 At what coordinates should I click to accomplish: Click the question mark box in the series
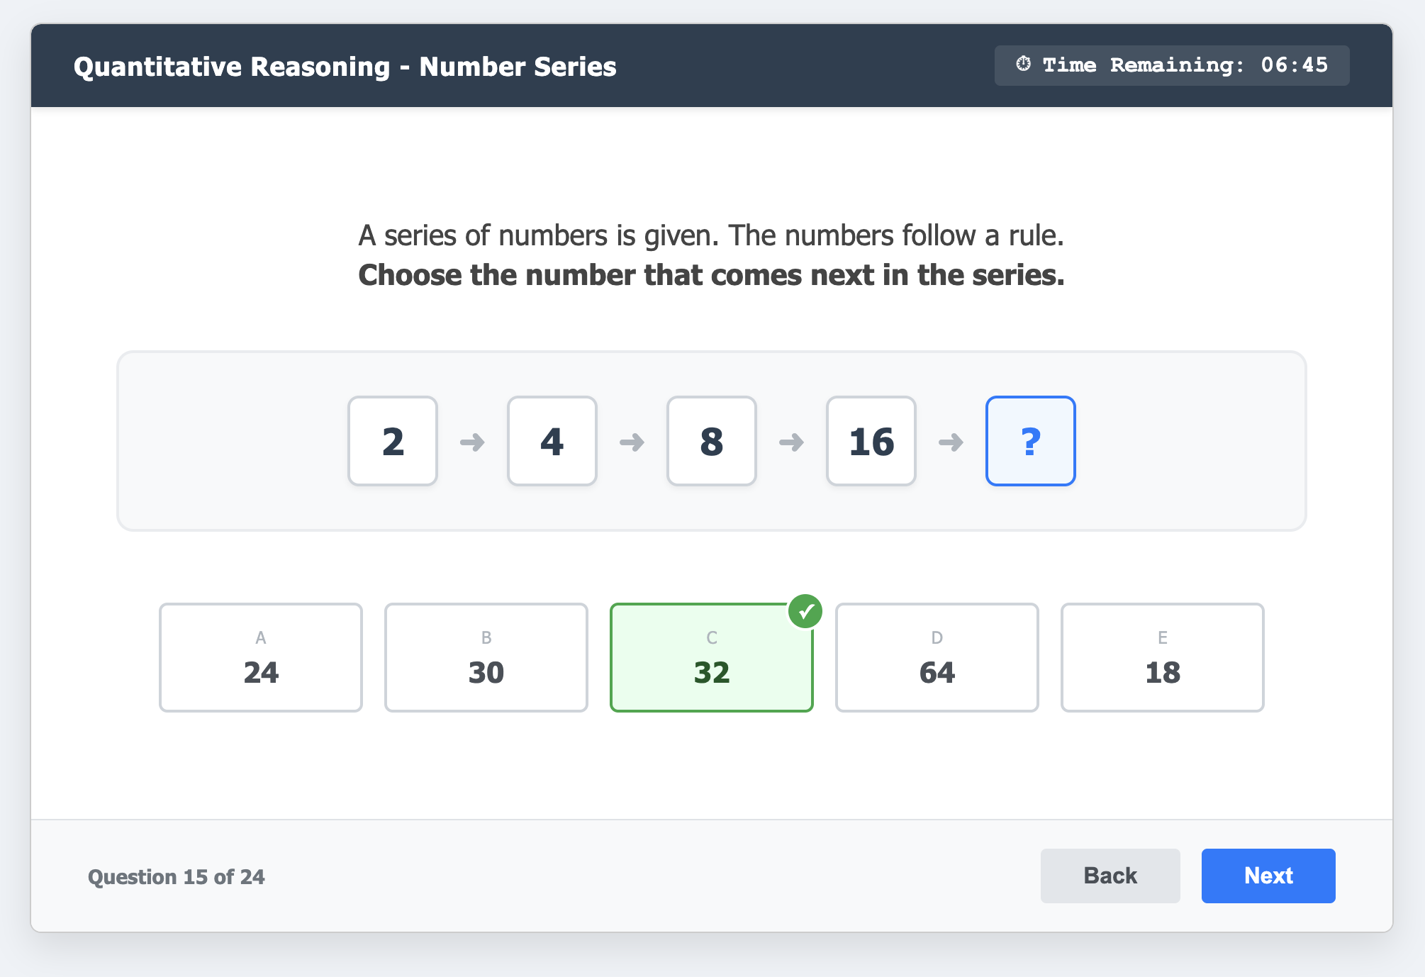click(1030, 441)
